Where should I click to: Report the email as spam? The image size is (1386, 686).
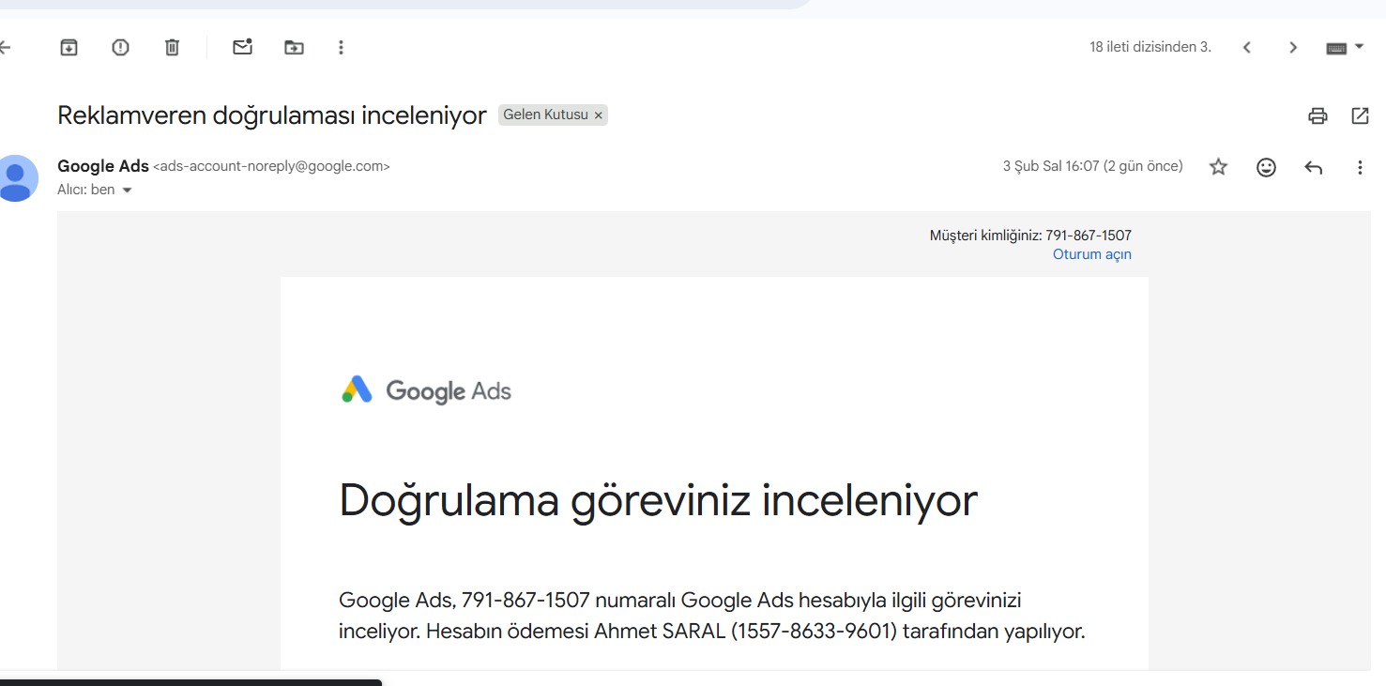120,47
